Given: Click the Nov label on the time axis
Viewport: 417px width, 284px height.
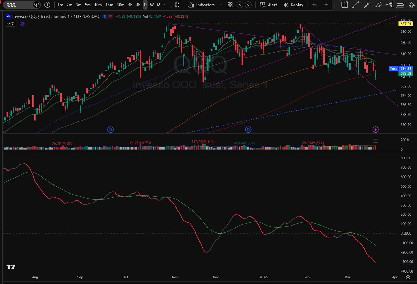Looking at the screenshot, I should (175, 277).
